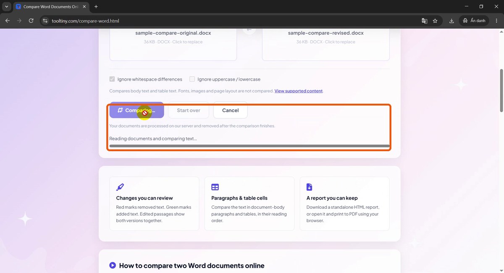Image resolution: width=504 pixels, height=273 pixels.
Task: Expand the tab search dropdown
Action: [6, 7]
